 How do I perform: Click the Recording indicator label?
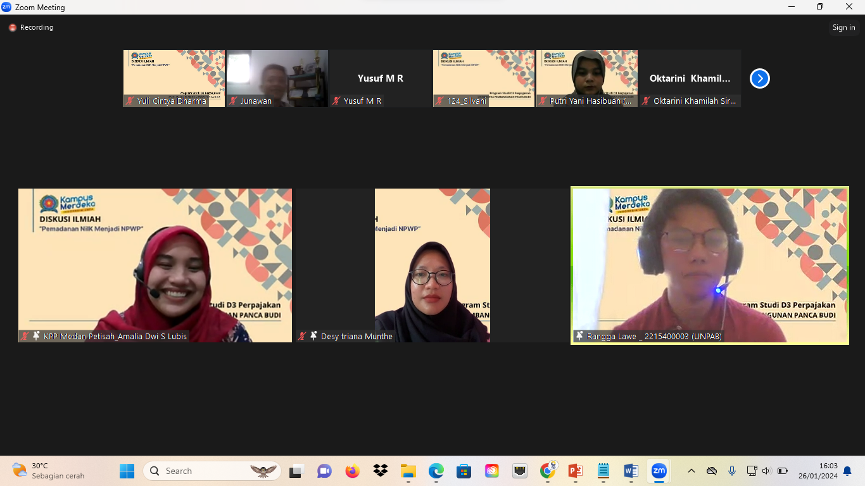[36, 28]
